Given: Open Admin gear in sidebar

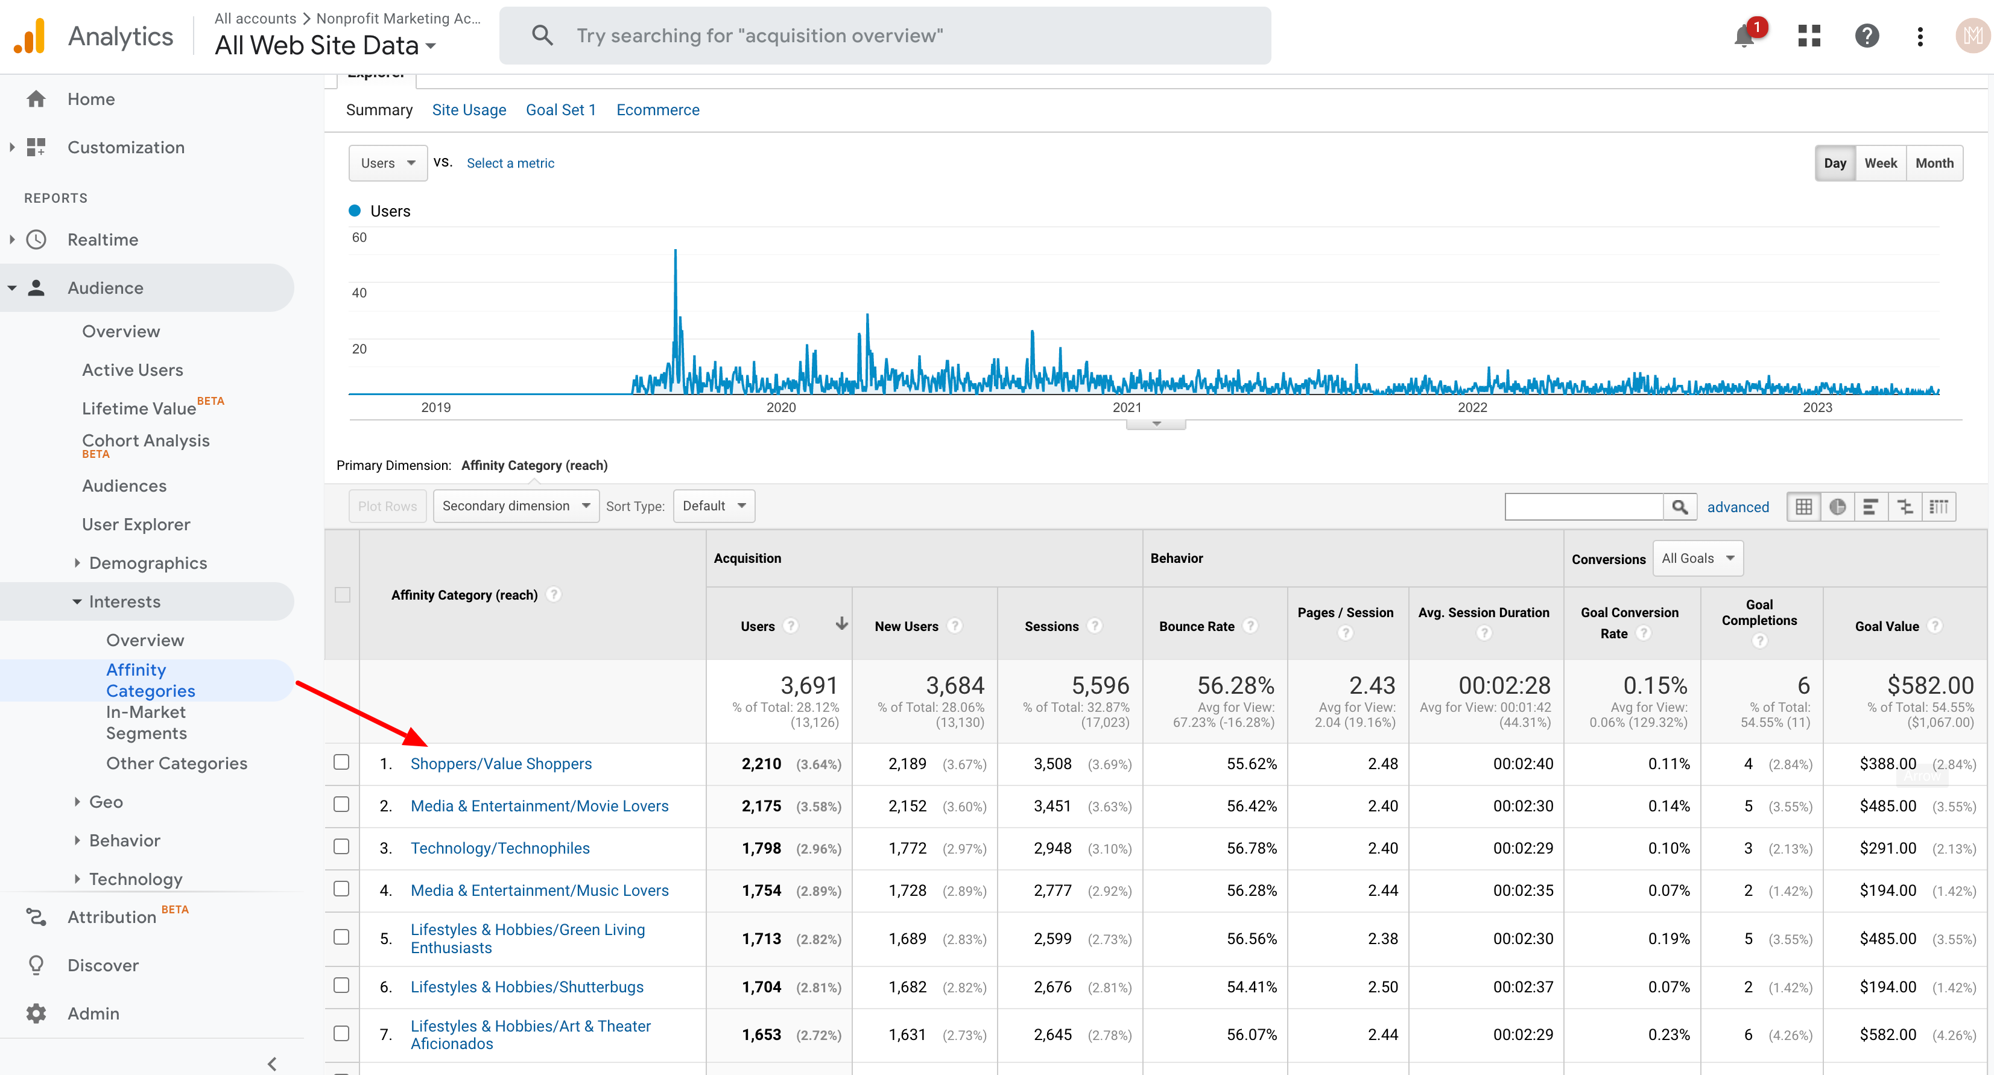Looking at the screenshot, I should (x=36, y=1013).
